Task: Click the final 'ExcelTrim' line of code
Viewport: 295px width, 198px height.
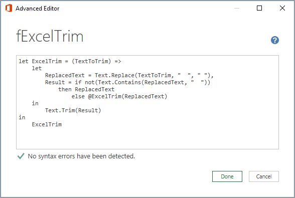Action: click(x=47, y=124)
